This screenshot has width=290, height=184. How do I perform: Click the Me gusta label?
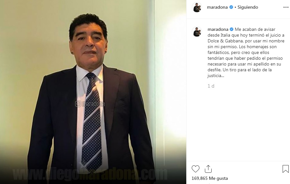[218, 179]
